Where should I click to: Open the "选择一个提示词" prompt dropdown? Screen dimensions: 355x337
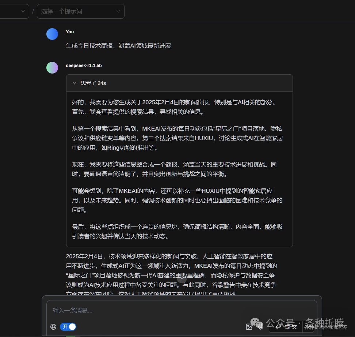click(80, 11)
